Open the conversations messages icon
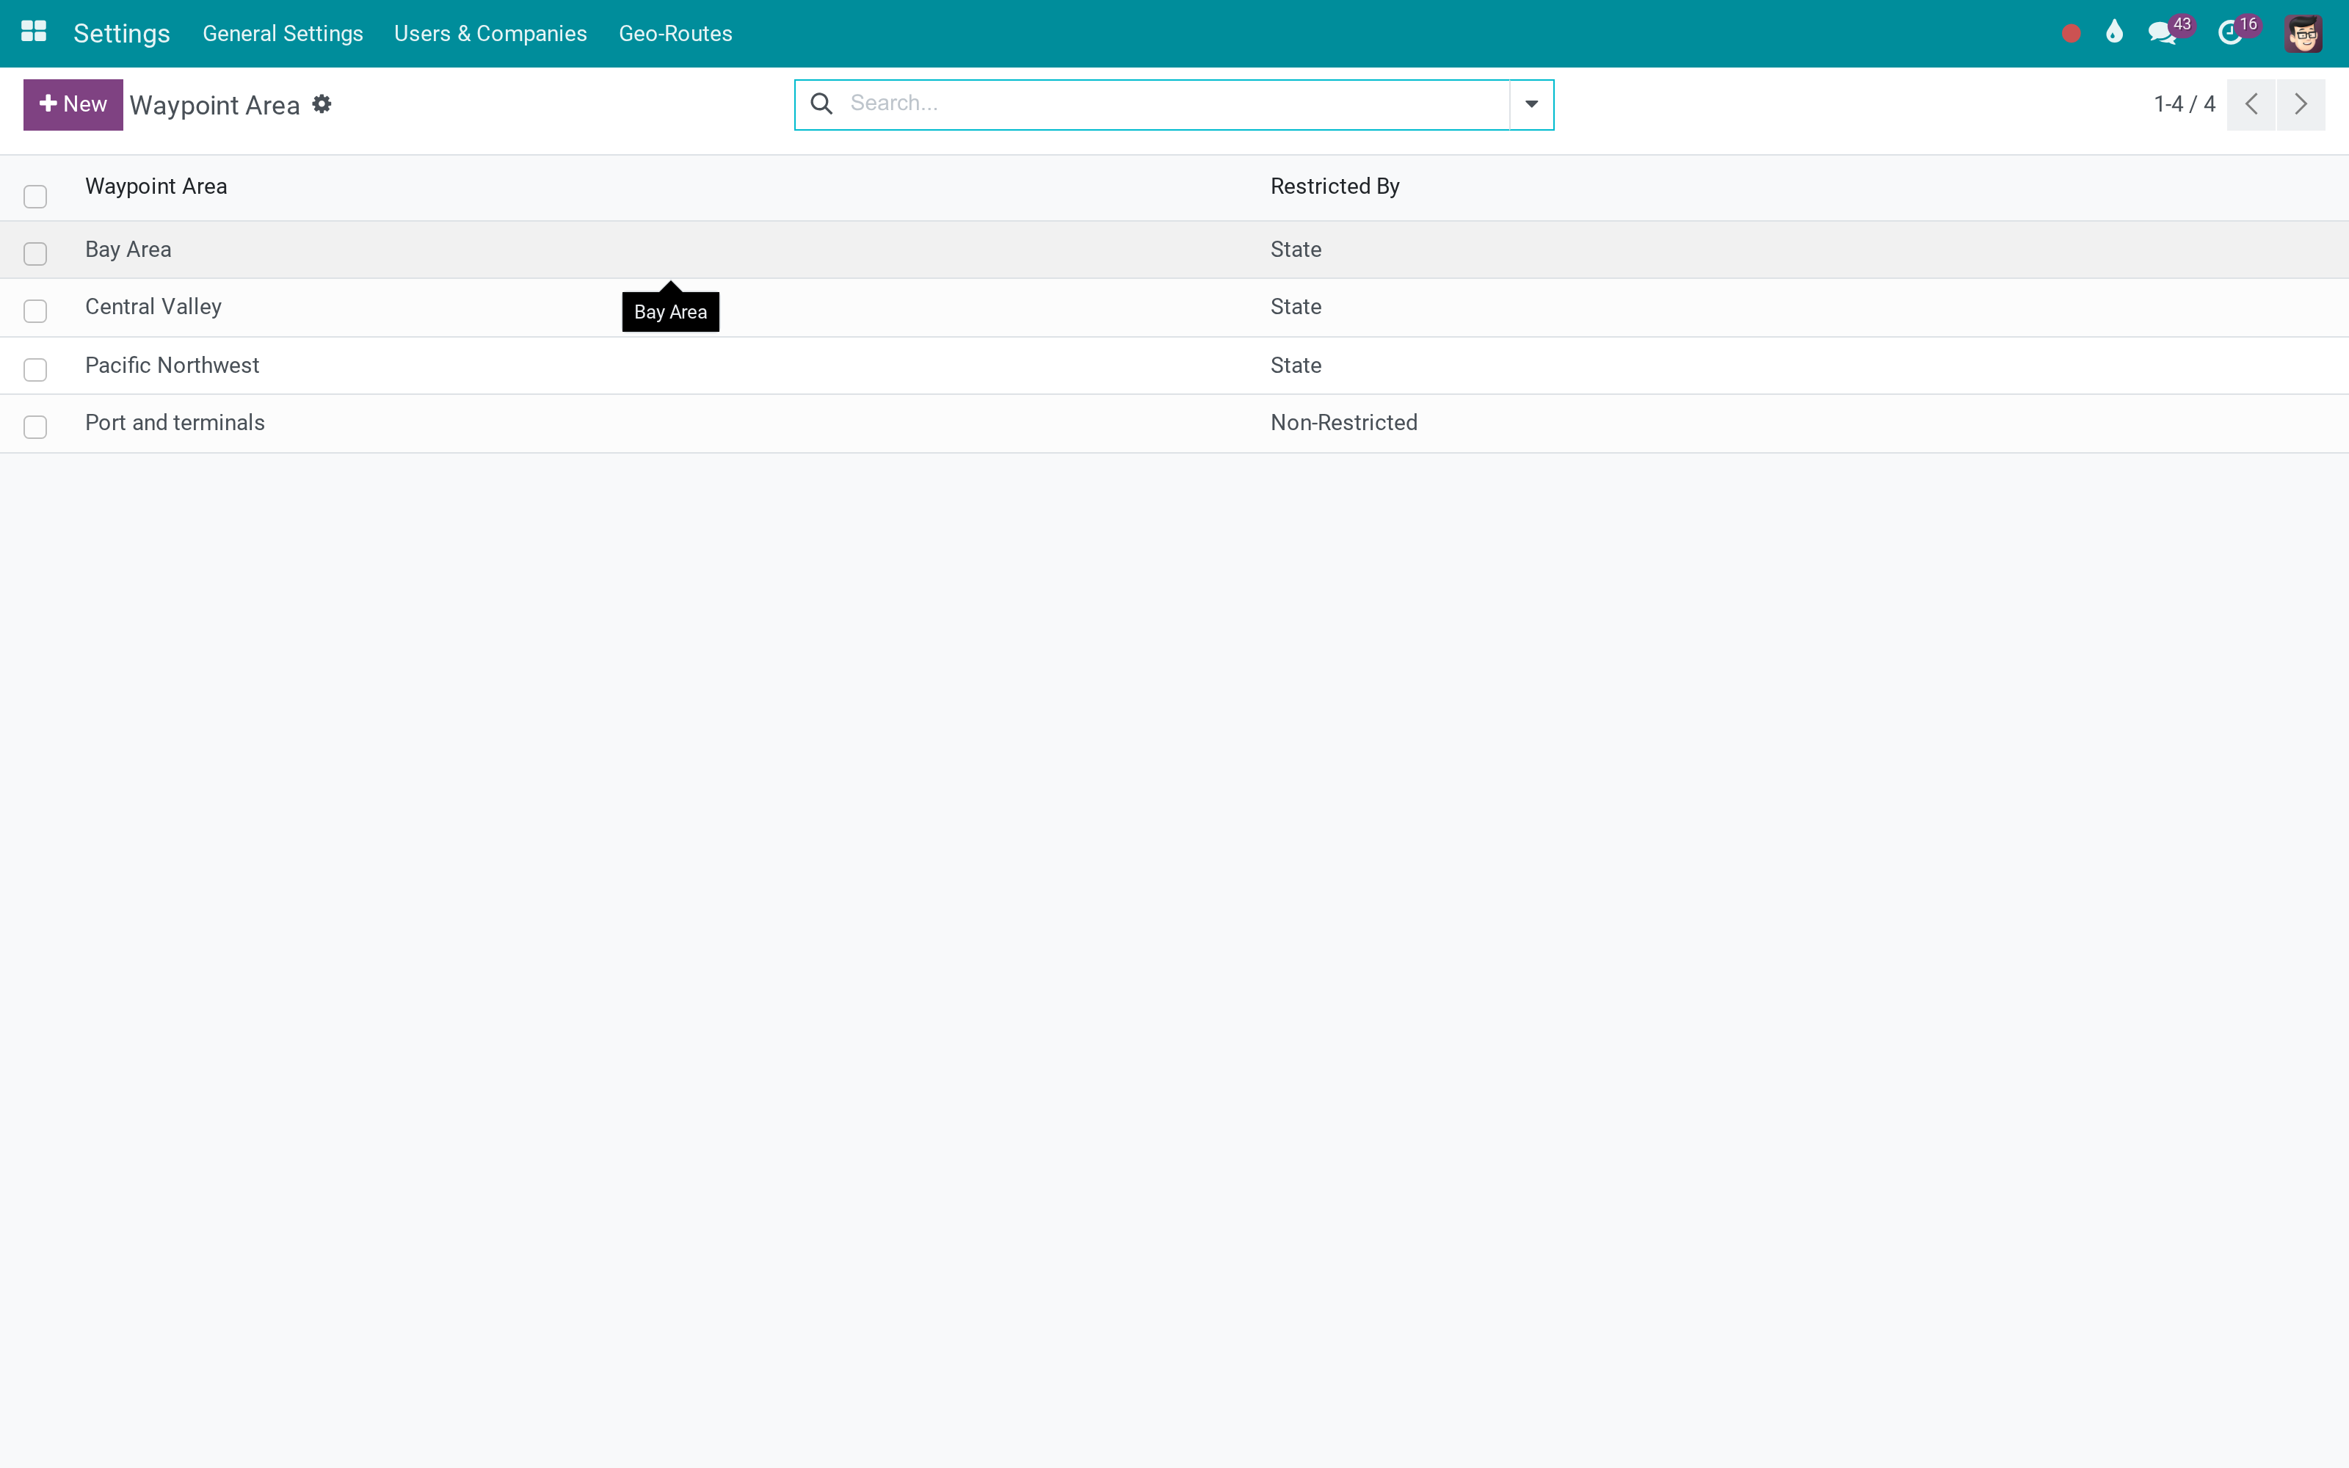2349x1468 pixels. coord(2162,34)
